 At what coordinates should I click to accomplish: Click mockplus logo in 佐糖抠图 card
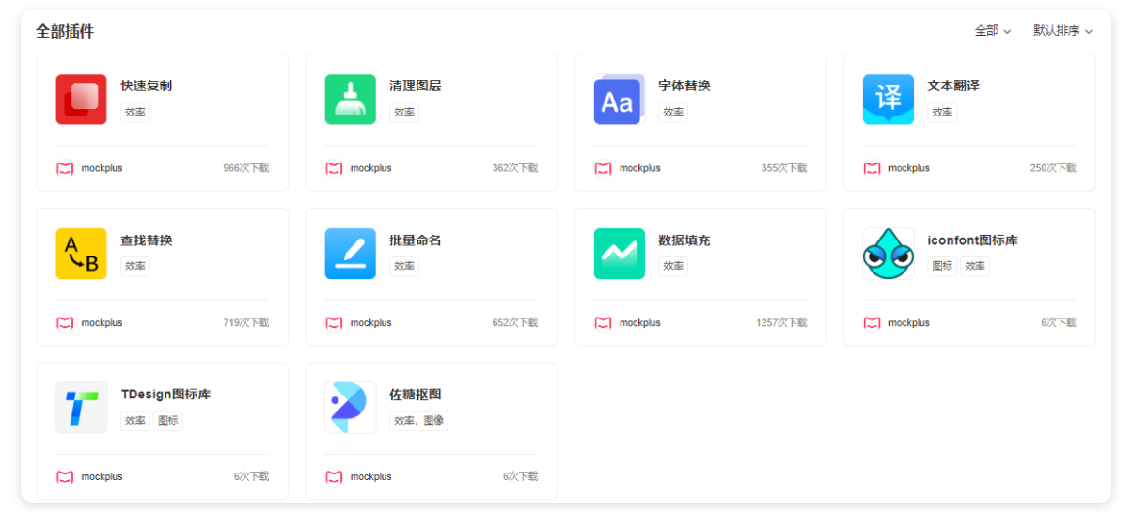334,476
